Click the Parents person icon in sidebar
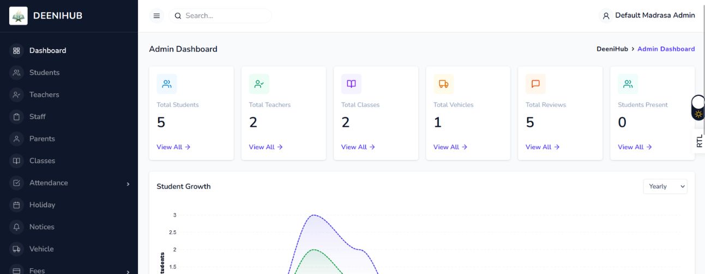The width and height of the screenshot is (705, 274). coord(16,139)
